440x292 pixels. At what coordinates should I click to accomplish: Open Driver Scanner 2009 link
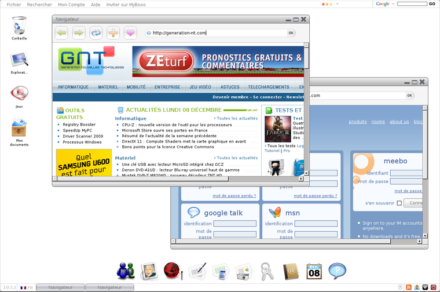tap(83, 136)
